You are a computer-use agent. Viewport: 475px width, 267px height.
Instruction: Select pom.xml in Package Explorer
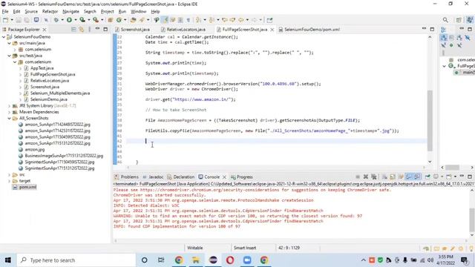click(27, 187)
